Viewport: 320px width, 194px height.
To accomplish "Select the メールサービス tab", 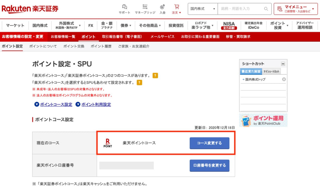I will [x=162, y=37].
